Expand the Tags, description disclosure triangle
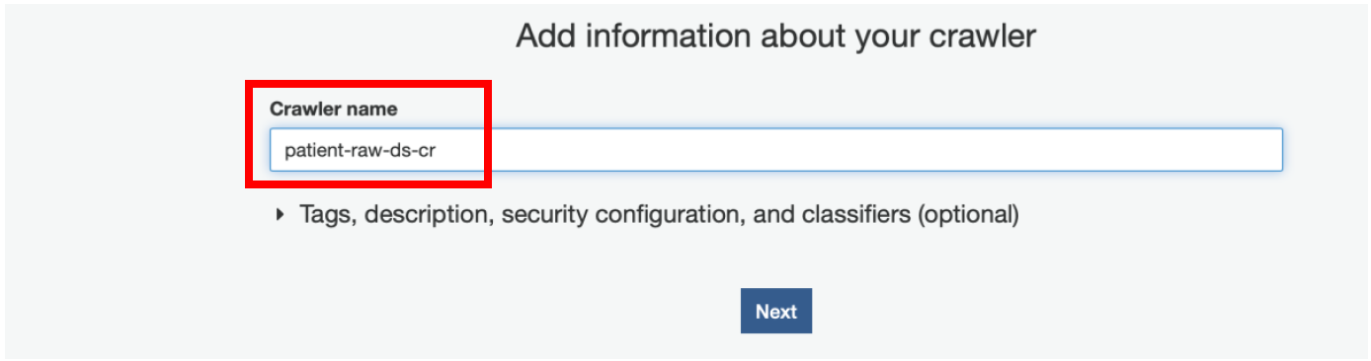Screen dimensions: 1371x361 282,214
